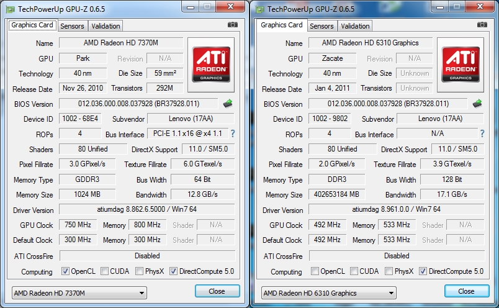This screenshot has width=499, height=308.
Task: Click the ATI Radeon logo in the HD 7370M window
Action: (211, 65)
